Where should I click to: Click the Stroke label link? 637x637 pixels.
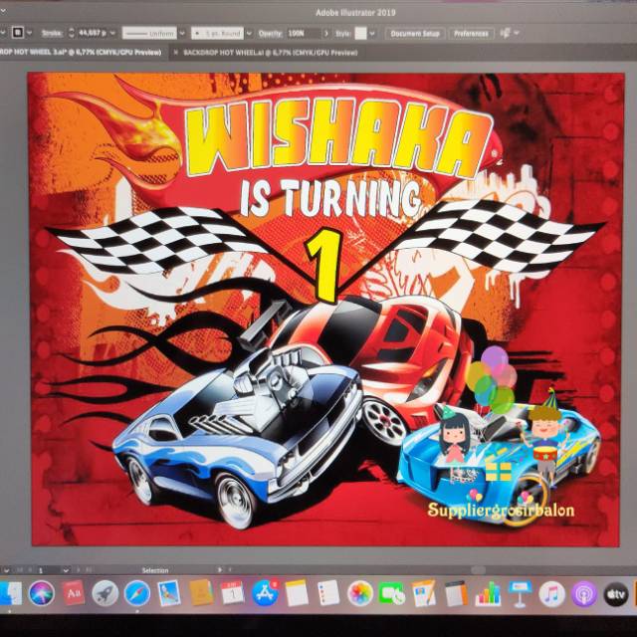(x=52, y=33)
